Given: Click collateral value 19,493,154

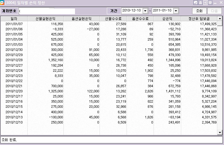Looking at the screenshot, I should pos(208,55).
